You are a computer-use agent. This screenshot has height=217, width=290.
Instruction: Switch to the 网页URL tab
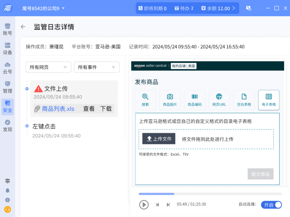click(219, 100)
